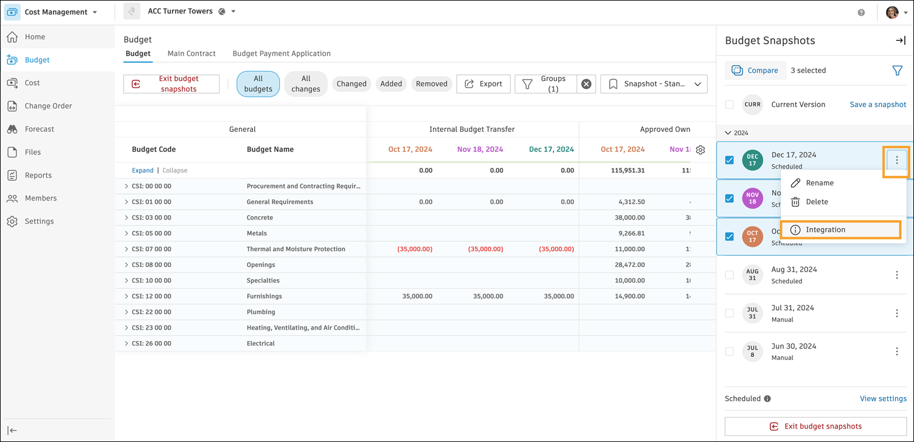Open more options for Aug 31, 2024 snapshot
Image resolution: width=914 pixels, height=442 pixels.
(x=897, y=275)
